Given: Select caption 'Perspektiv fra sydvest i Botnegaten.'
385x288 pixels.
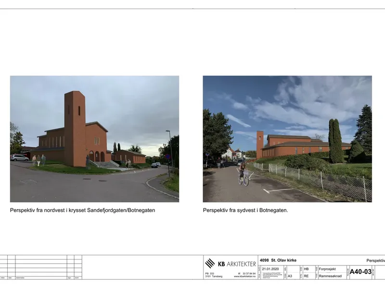Looking at the screenshot, I should click(x=245, y=210).
